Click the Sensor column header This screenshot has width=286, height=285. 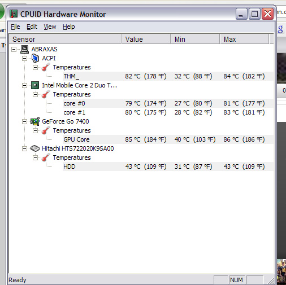click(x=65, y=39)
